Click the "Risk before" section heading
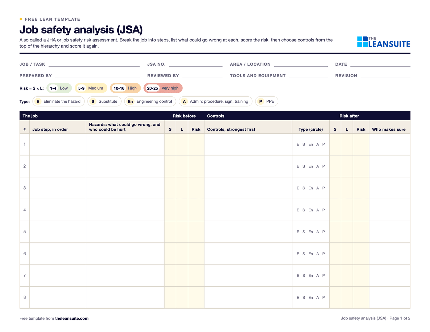 tap(184, 116)
